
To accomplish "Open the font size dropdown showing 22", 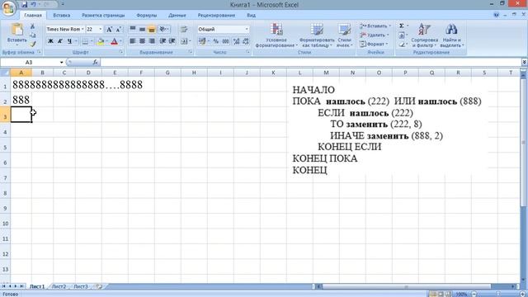I will point(101,30).
